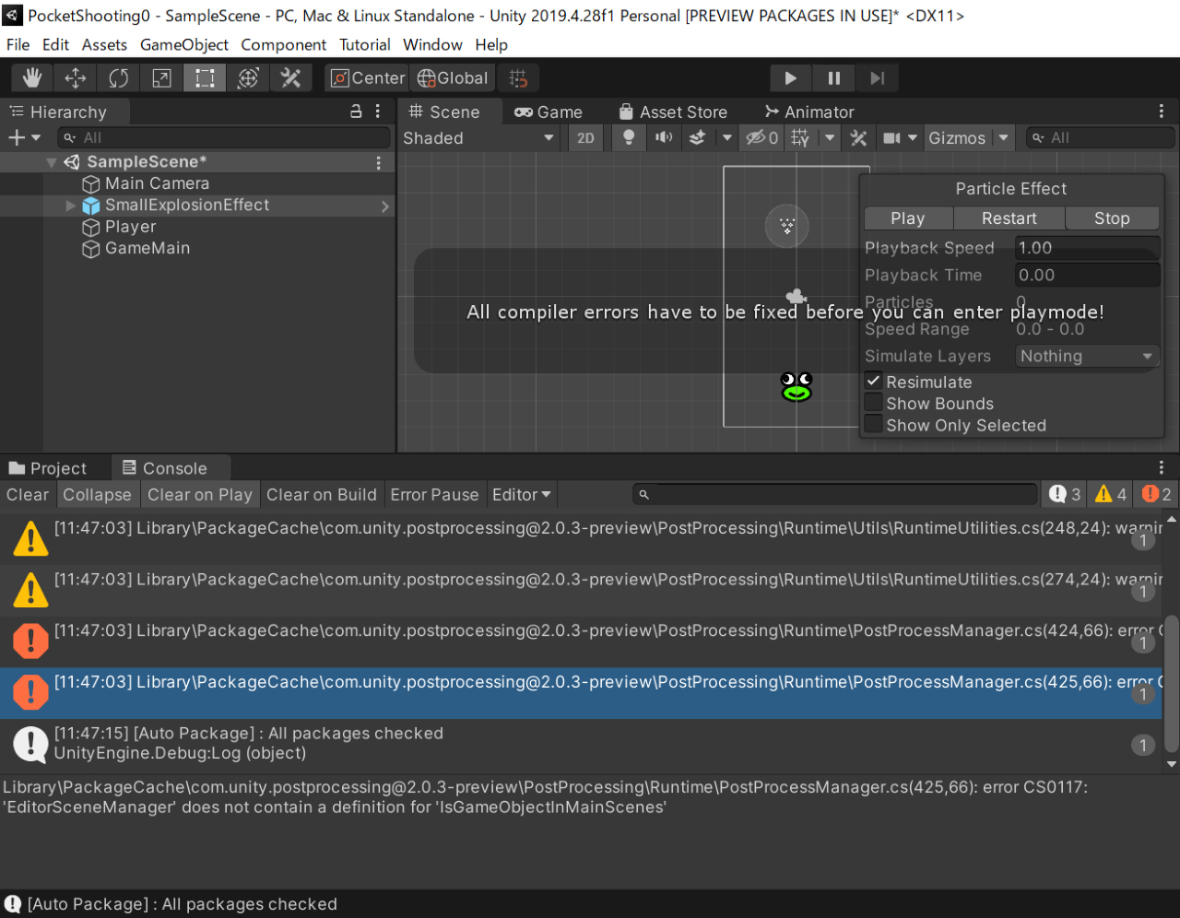
Task: Toggle scene lighting in the Scene view
Action: pyautogui.click(x=628, y=137)
